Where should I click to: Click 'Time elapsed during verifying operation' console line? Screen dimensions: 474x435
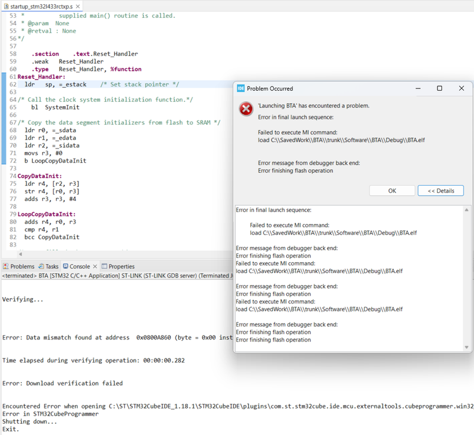click(93, 361)
